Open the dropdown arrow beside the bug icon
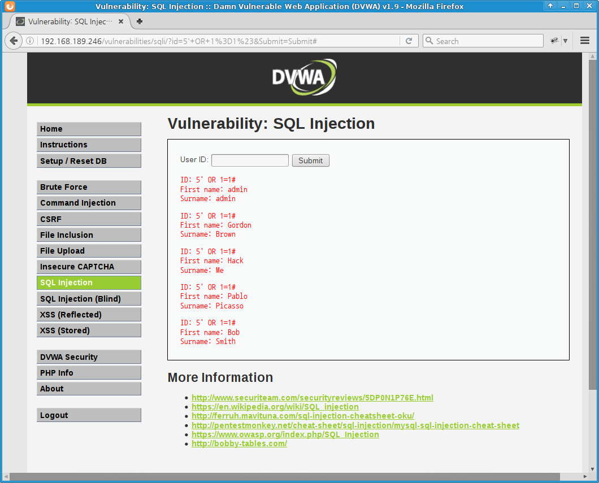Image resolution: width=599 pixels, height=483 pixels. [x=566, y=41]
